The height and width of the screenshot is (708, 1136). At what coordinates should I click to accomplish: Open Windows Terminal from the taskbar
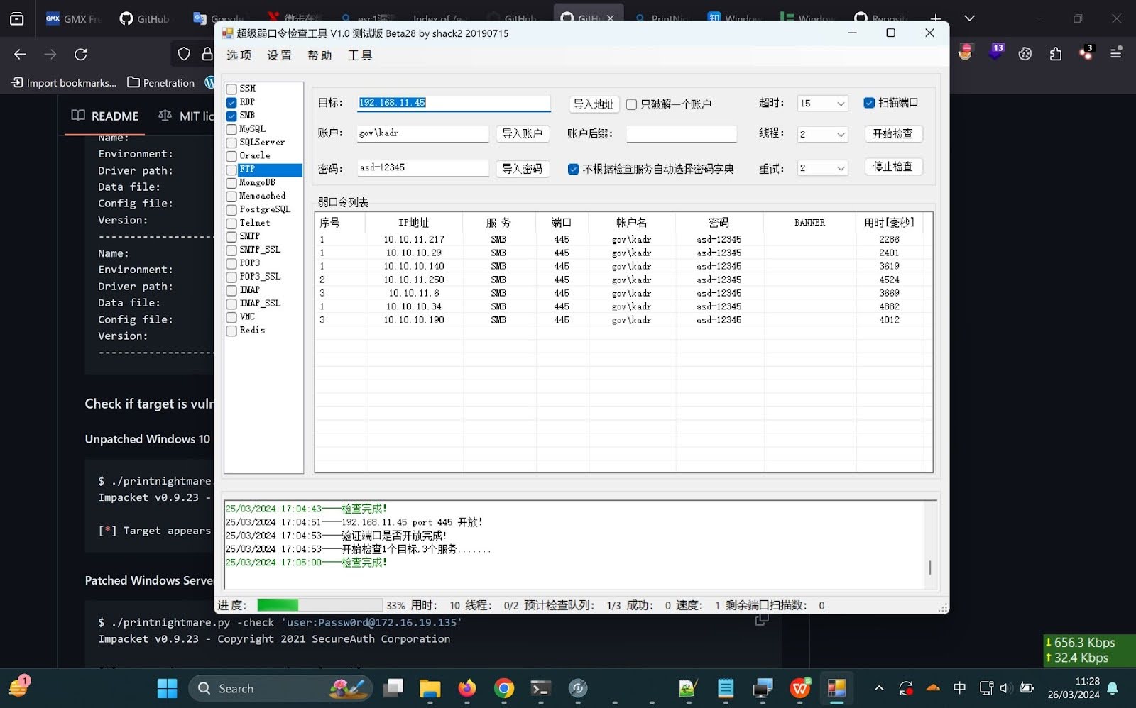(540, 688)
